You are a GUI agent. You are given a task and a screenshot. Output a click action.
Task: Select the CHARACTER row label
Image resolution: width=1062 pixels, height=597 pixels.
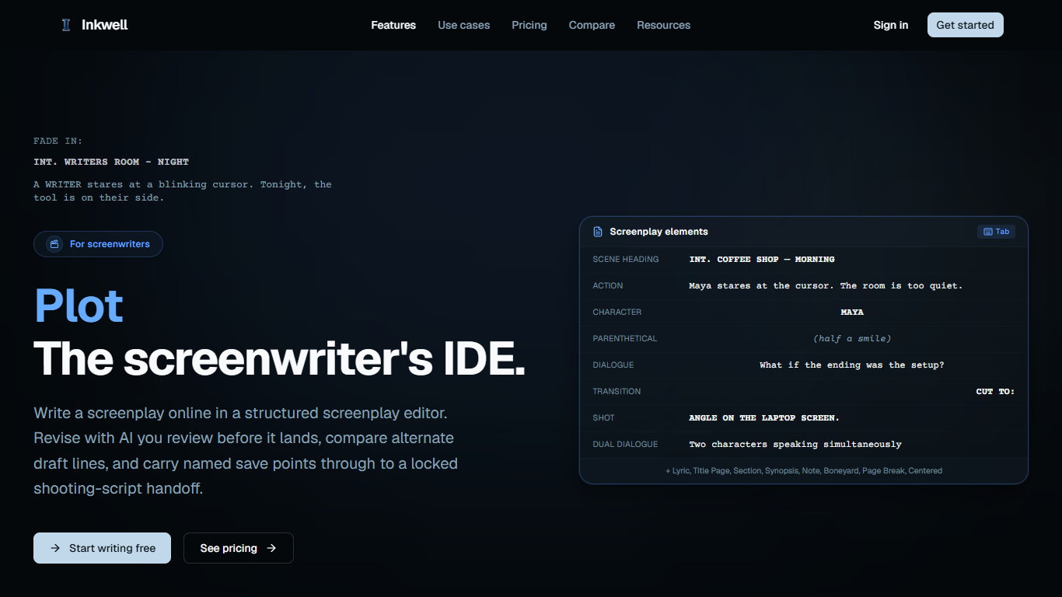617,312
